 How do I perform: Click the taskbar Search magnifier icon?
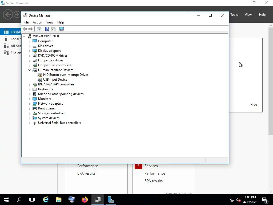click(x=19, y=200)
